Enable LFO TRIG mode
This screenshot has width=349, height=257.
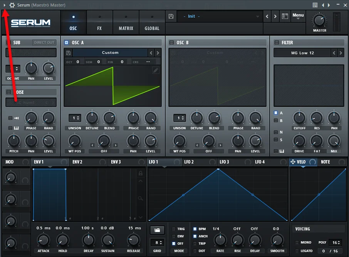click(x=174, y=229)
